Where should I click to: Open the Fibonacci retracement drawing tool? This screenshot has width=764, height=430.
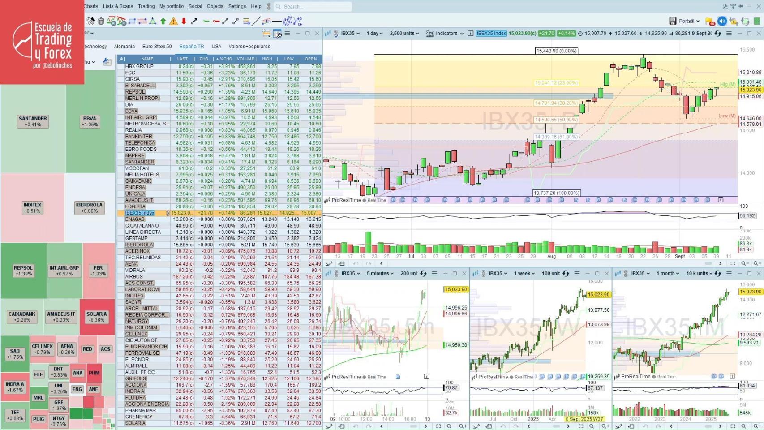click(246, 21)
